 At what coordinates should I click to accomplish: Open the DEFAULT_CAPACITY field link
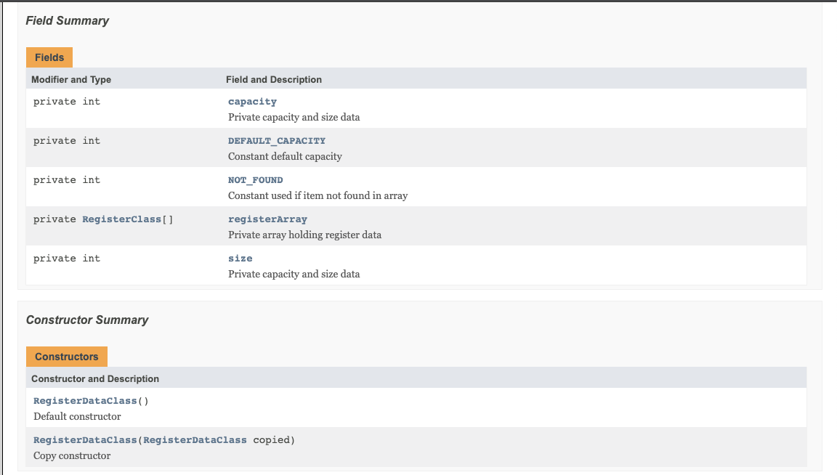click(277, 141)
